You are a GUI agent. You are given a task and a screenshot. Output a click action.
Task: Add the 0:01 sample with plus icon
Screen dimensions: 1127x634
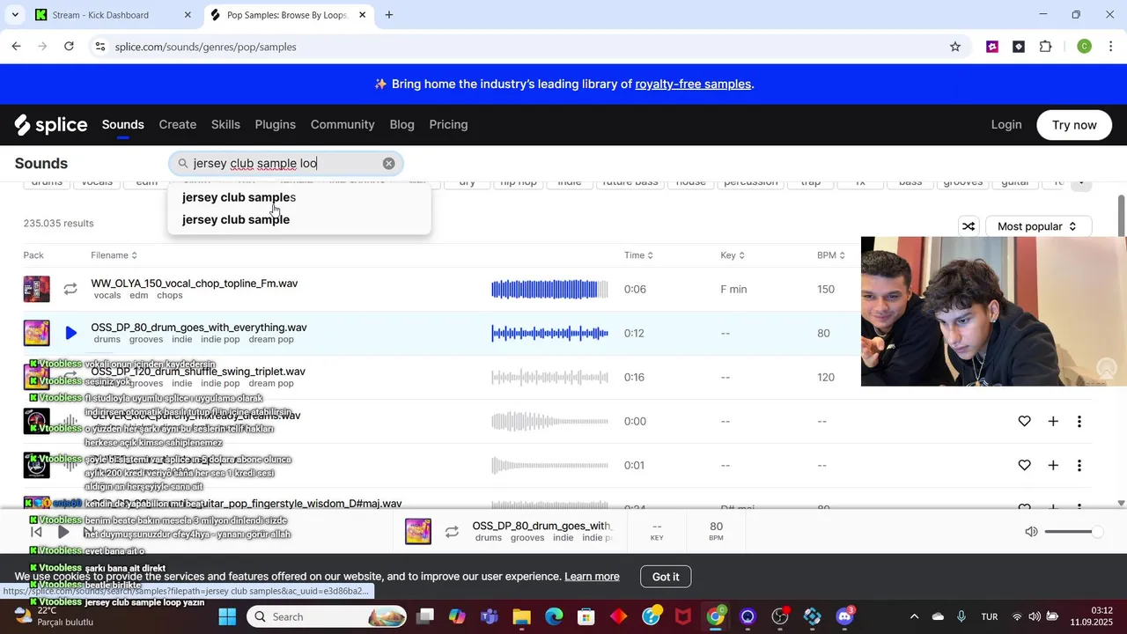pyautogui.click(x=1053, y=465)
